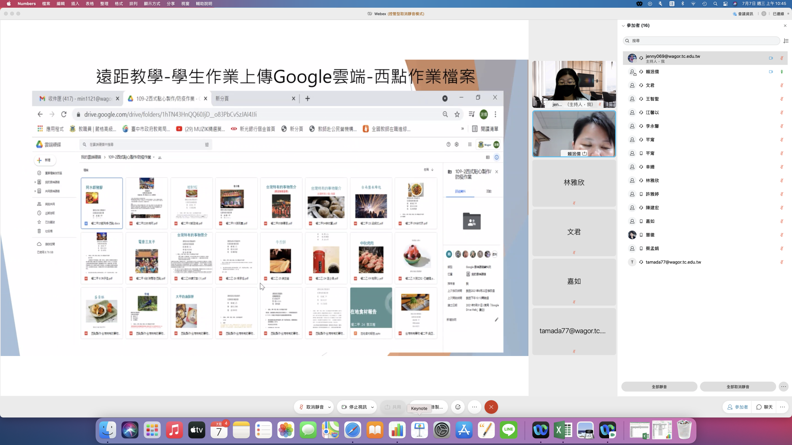Click the camera icon on the jenny069 row
This screenshot has height=445, width=792.
tap(771, 58)
